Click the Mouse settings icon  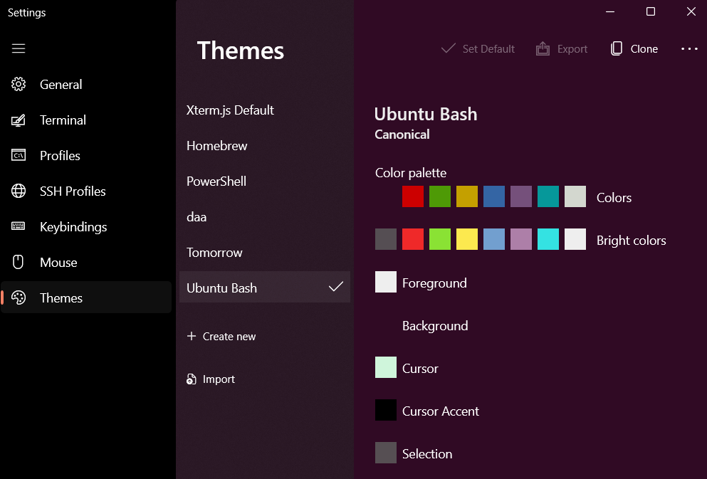19,263
